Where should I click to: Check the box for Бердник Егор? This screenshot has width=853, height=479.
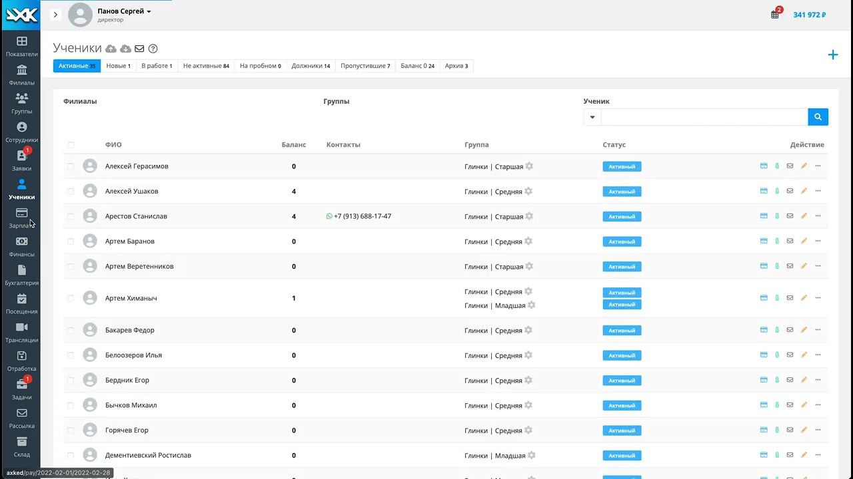point(71,381)
